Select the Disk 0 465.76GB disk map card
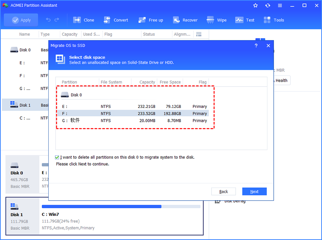The image size is (322, 240). [22, 174]
